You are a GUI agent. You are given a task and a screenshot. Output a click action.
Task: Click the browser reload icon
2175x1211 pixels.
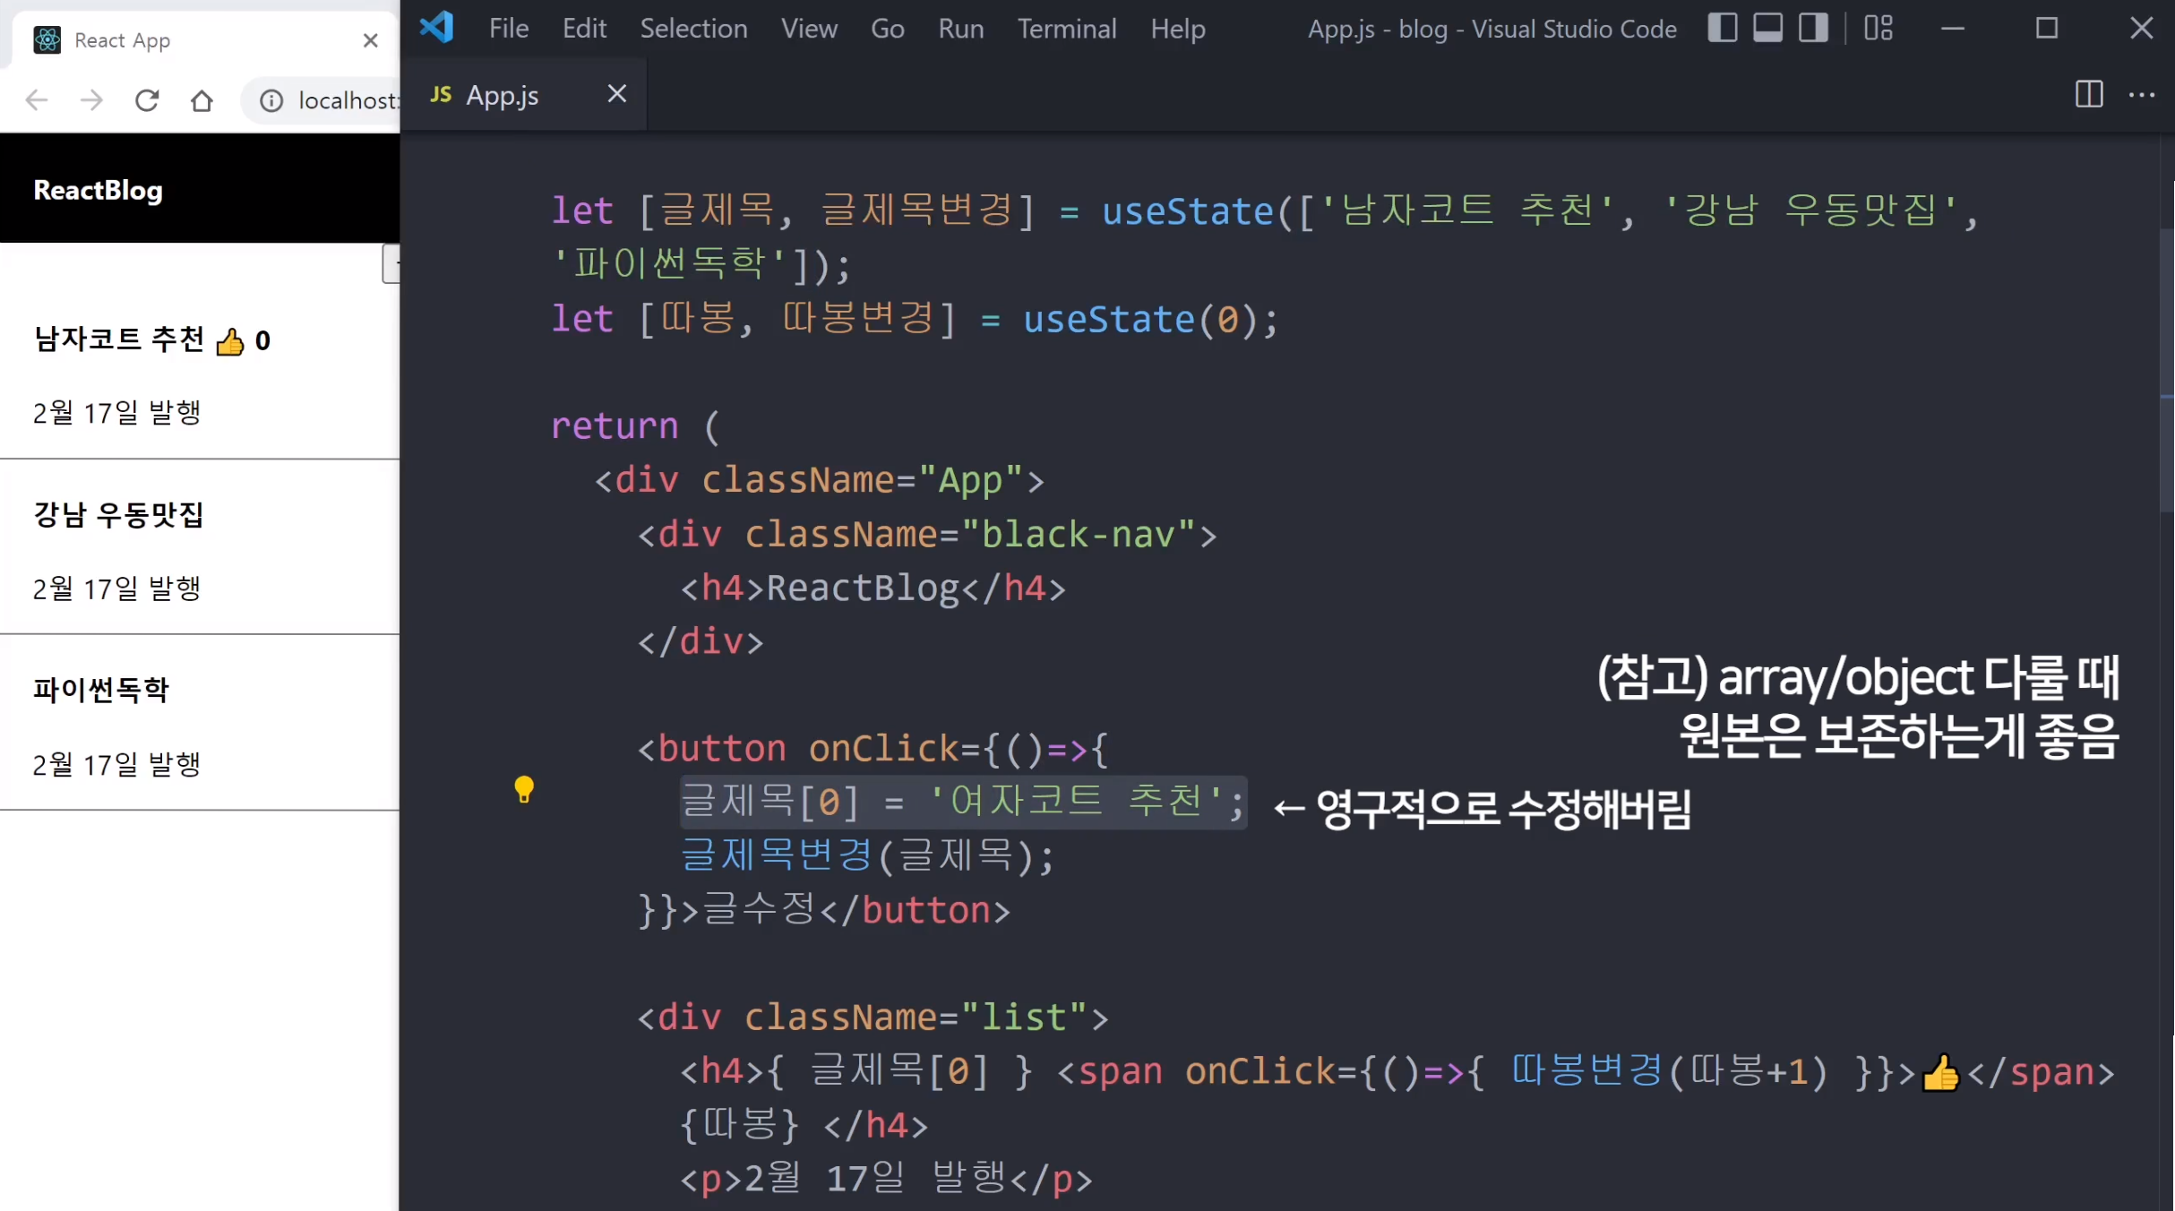coord(147,100)
